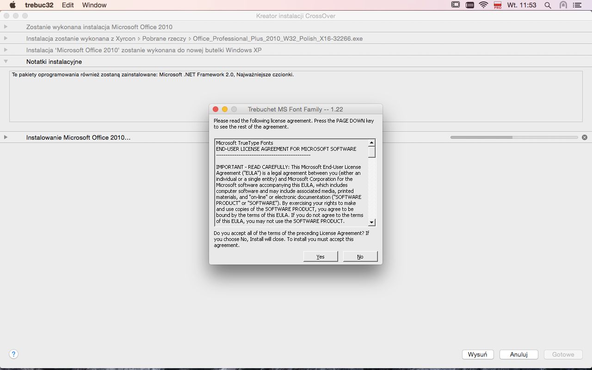The height and width of the screenshot is (370, 592).
Task: Click the 'Trebuchet MS Font Family -- 1.22' title
Action: (x=296, y=109)
